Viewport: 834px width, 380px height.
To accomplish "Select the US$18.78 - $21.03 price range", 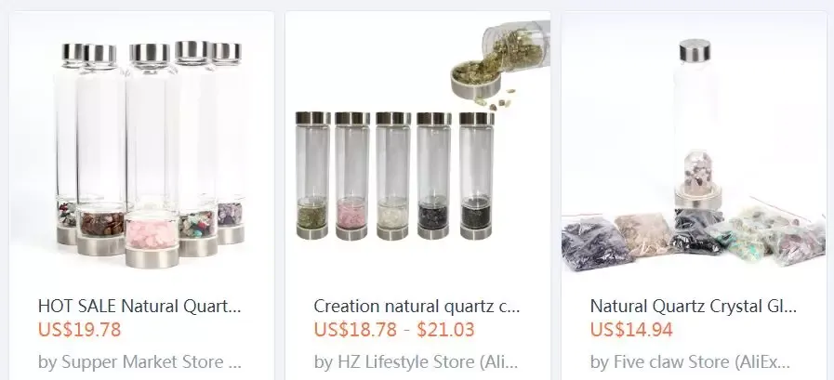I will tap(394, 330).
